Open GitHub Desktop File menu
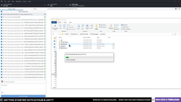This screenshot has width=181, height=102. point(5,1)
